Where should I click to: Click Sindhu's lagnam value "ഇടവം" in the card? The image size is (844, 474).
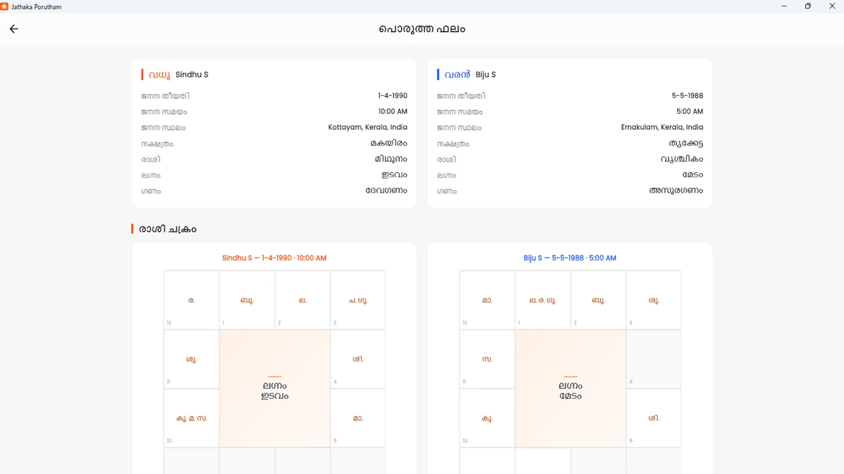395,175
